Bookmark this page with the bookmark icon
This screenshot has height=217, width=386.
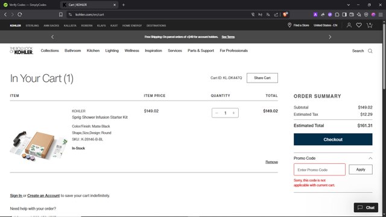[60, 14]
